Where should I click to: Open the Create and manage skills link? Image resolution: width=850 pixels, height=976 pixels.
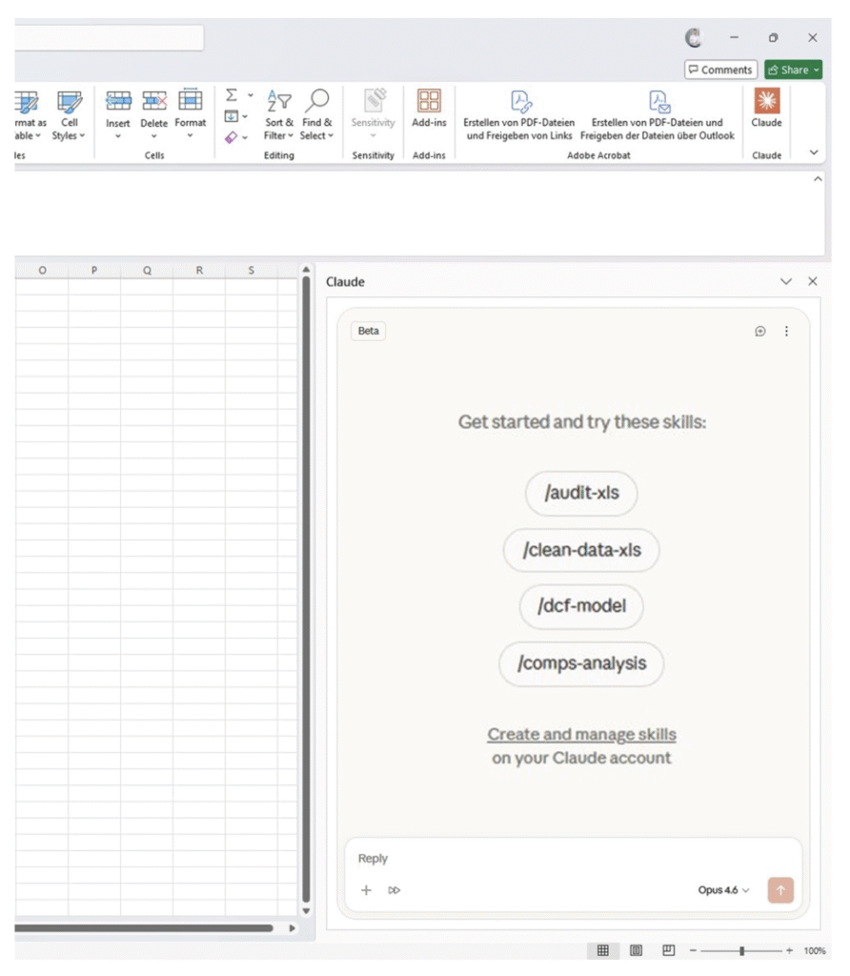pos(581,735)
